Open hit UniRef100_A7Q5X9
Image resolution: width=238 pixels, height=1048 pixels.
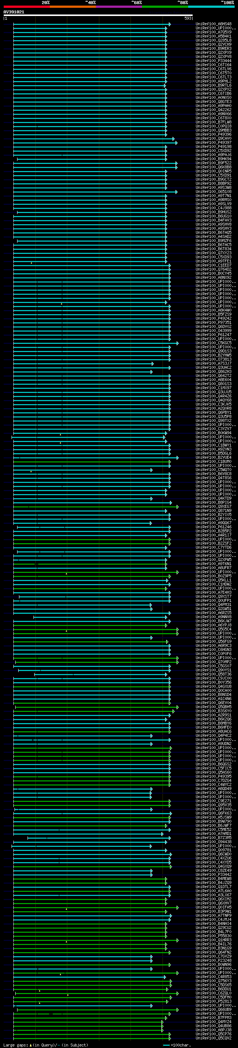coord(213,32)
